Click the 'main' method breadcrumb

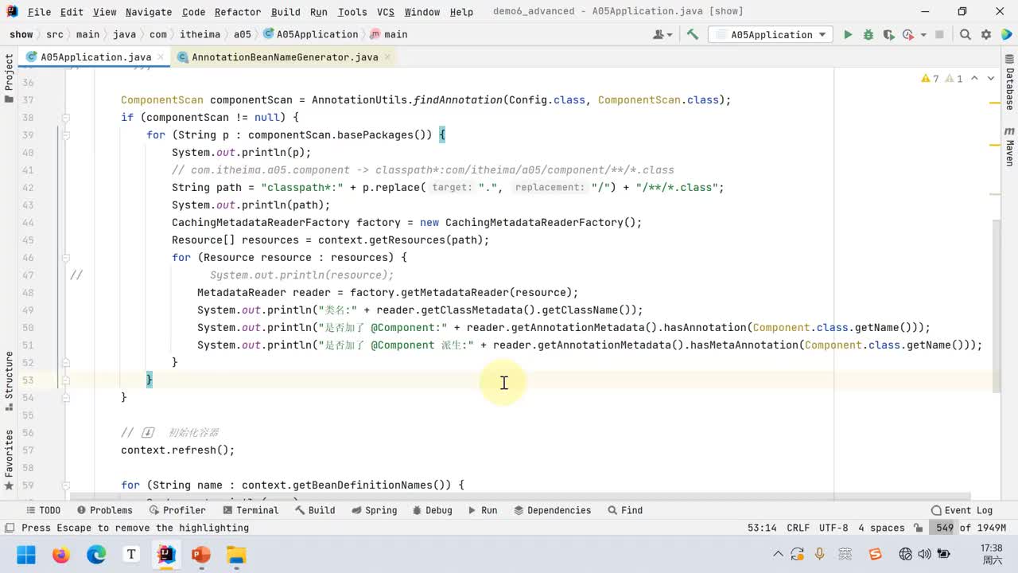pos(389,34)
